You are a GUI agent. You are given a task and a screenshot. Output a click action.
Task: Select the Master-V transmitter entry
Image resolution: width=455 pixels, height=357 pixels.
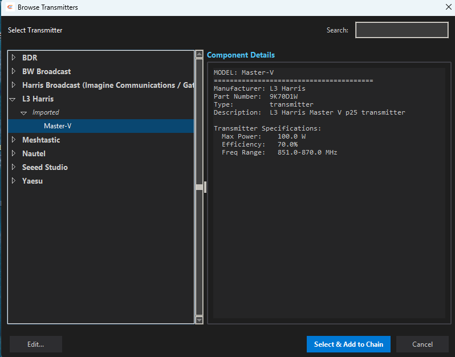[101, 126]
